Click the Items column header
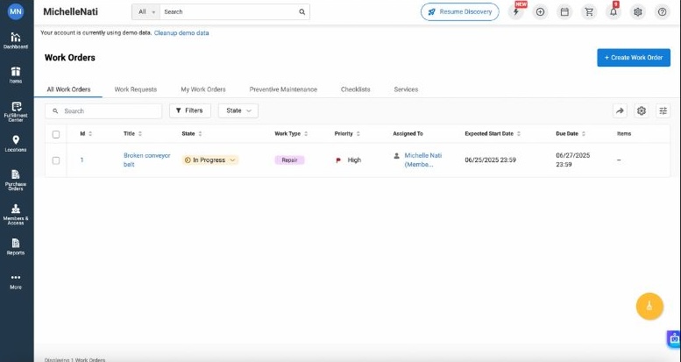 coord(624,134)
